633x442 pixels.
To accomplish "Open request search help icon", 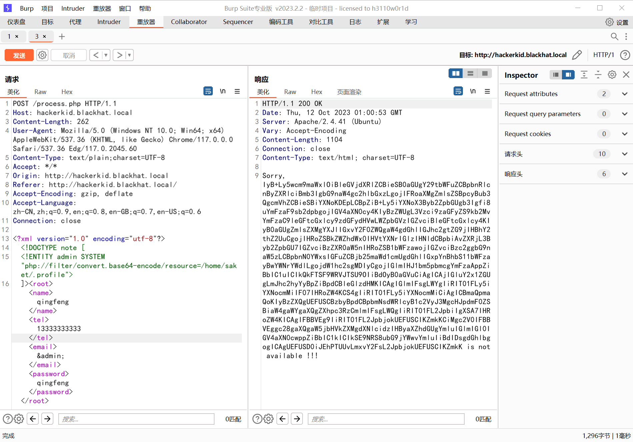I will (x=8, y=419).
